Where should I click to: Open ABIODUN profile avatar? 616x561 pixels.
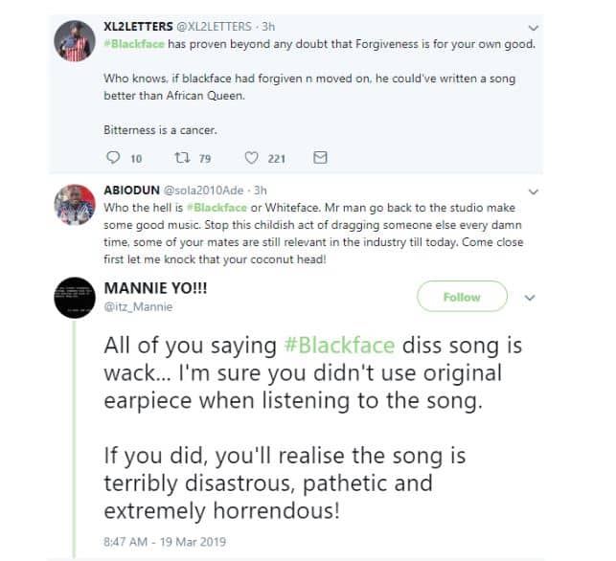74,210
